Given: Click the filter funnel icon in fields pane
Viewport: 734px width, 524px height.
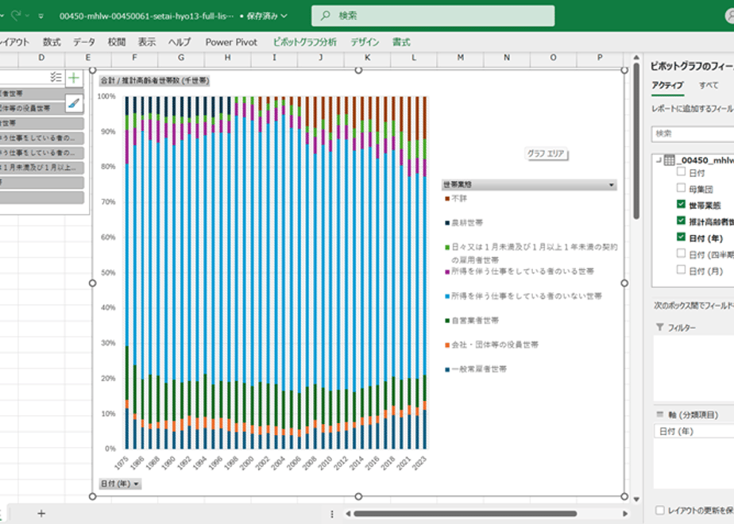Looking at the screenshot, I should (659, 327).
